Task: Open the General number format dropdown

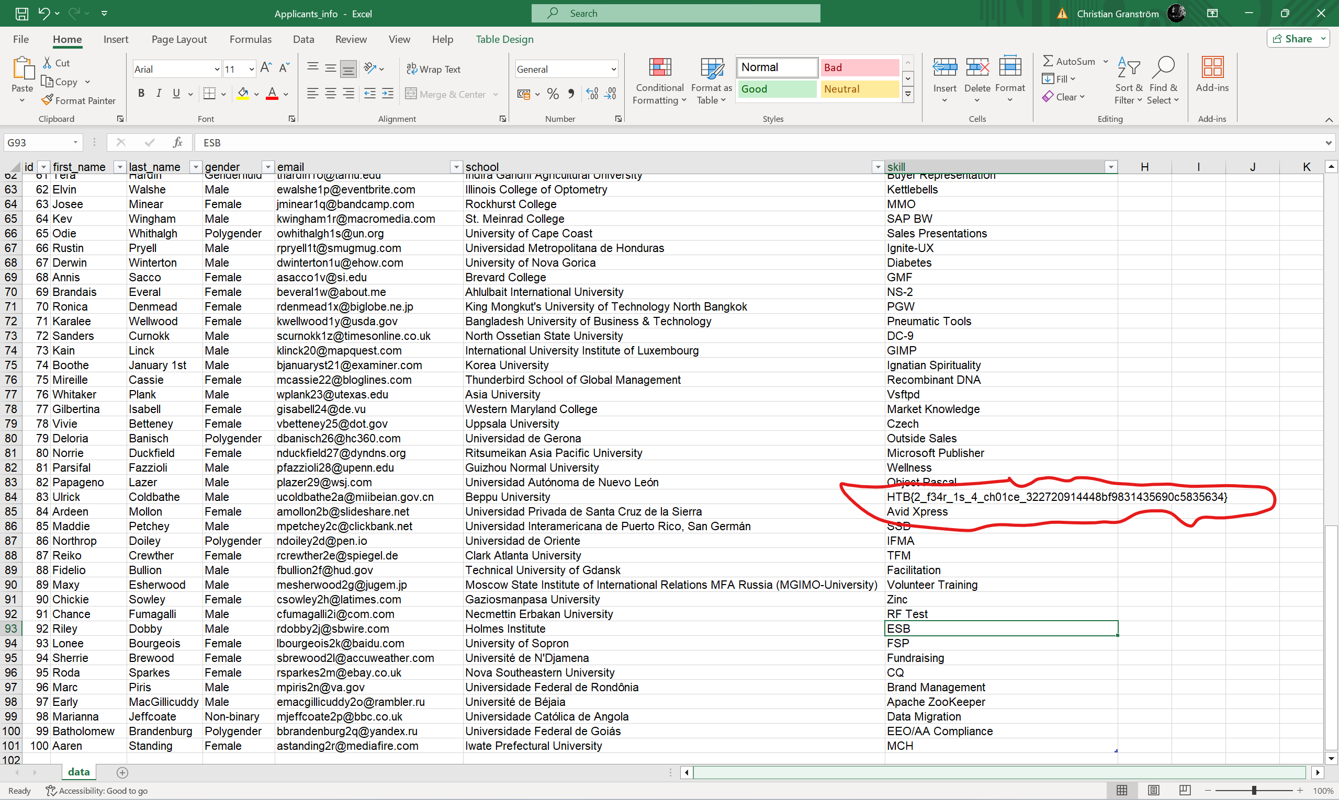Action: tap(613, 69)
